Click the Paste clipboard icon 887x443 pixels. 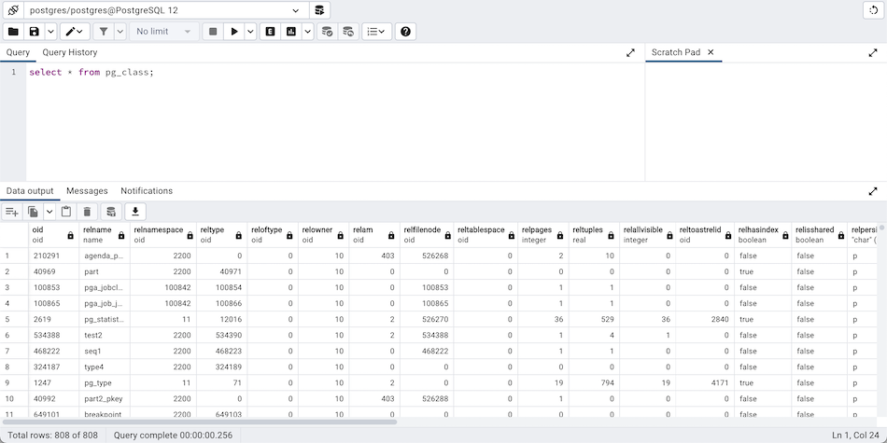[x=66, y=212]
